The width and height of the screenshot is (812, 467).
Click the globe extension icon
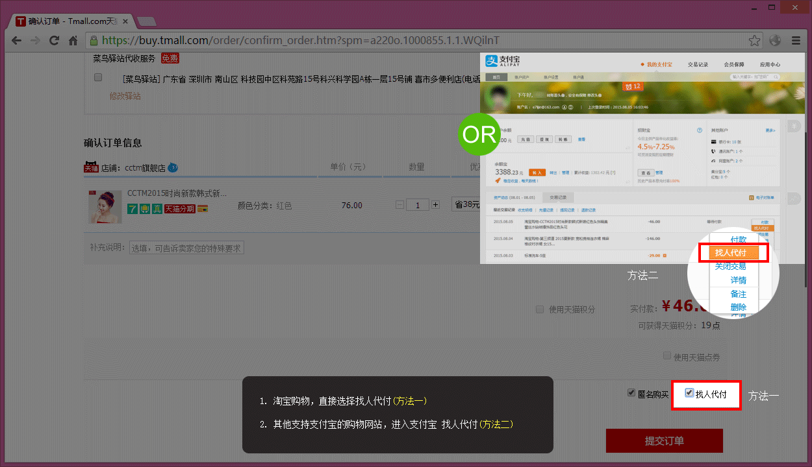coord(774,40)
